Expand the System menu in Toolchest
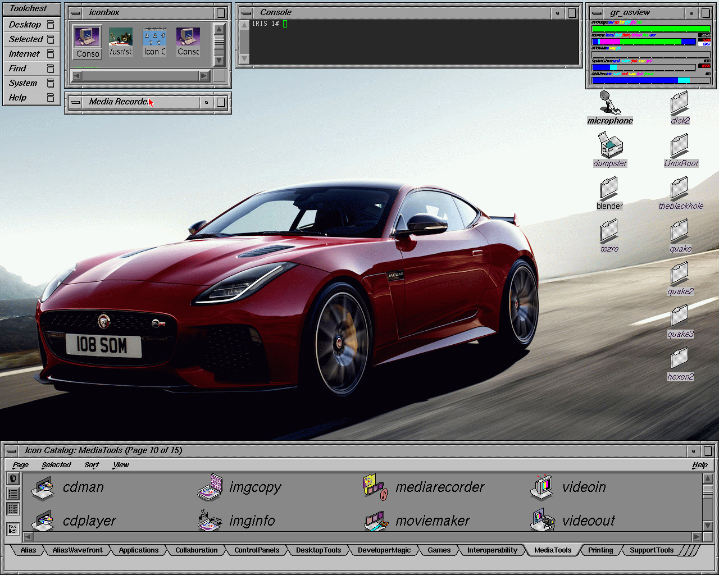The width and height of the screenshot is (719, 575). (23, 83)
